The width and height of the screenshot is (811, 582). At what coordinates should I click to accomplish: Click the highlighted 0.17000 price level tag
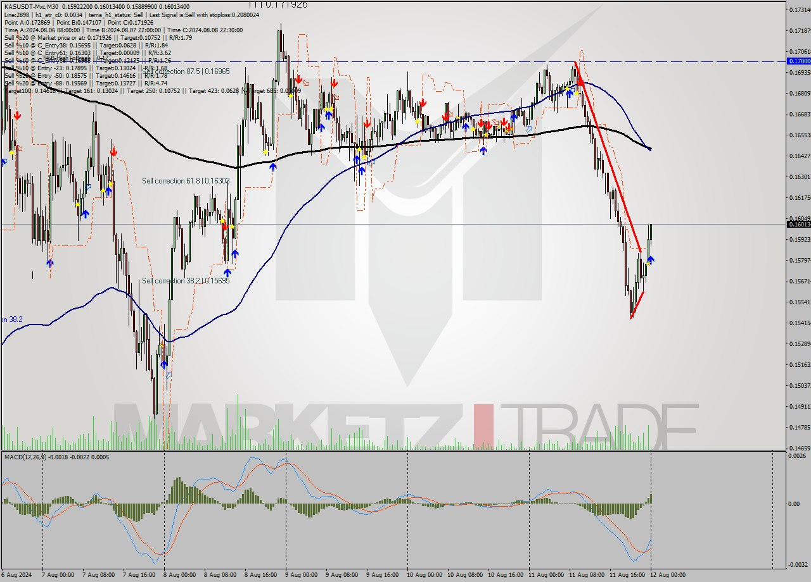[798, 61]
